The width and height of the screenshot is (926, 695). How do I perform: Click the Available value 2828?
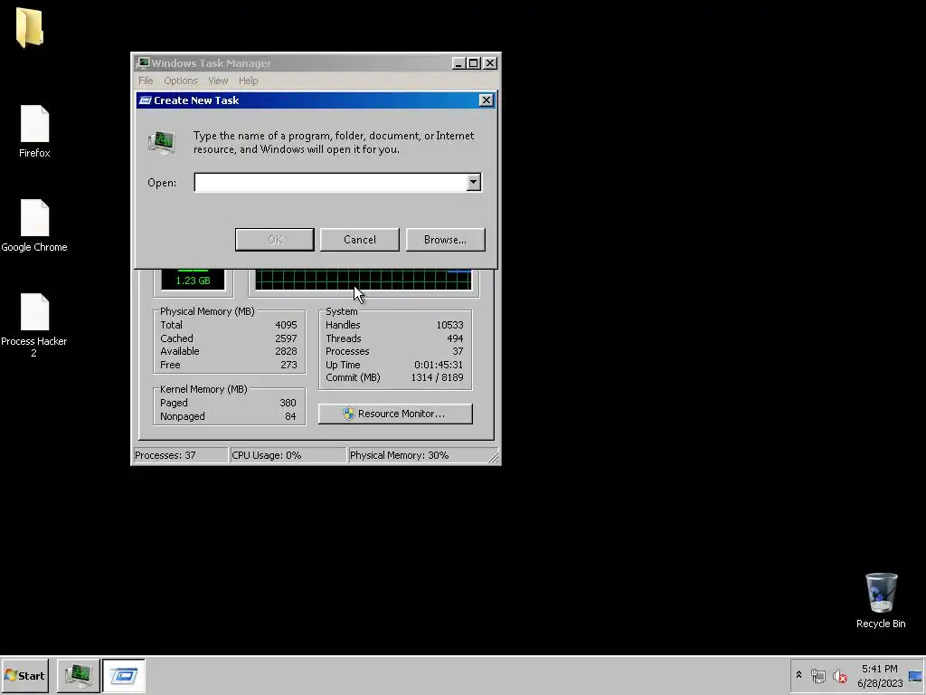(286, 351)
